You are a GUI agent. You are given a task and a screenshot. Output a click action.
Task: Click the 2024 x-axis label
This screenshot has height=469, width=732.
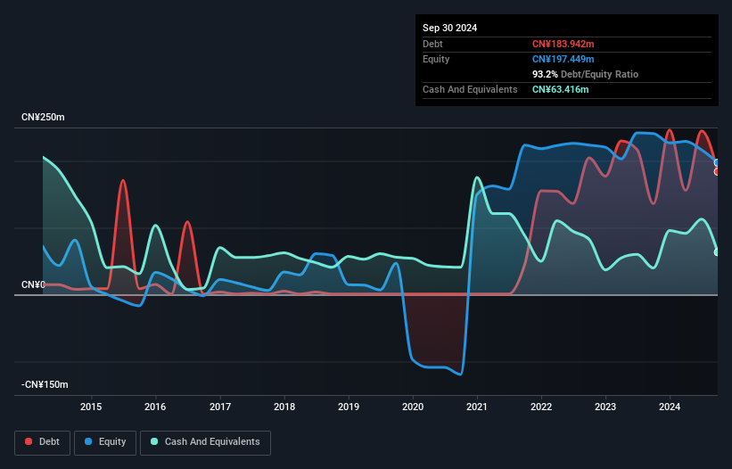click(x=670, y=407)
